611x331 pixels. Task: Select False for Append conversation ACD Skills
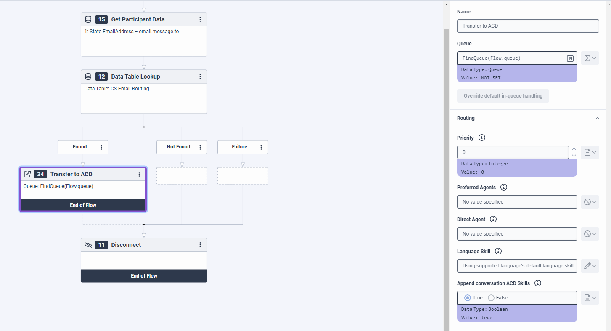point(491,298)
